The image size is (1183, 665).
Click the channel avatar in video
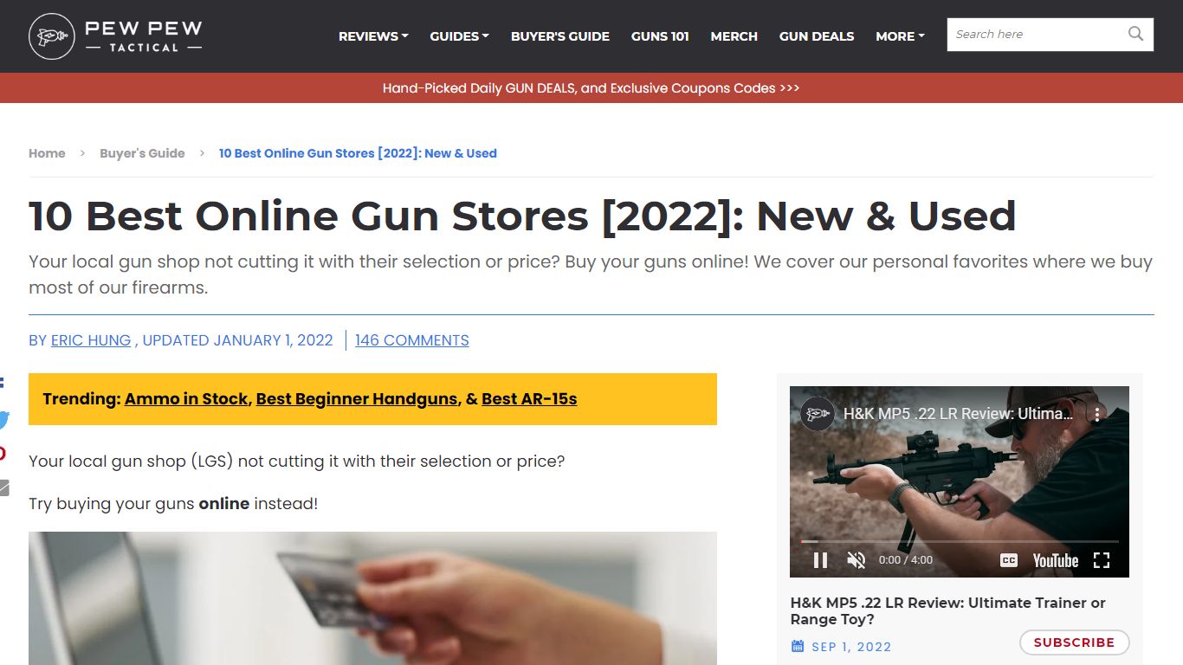tap(818, 415)
